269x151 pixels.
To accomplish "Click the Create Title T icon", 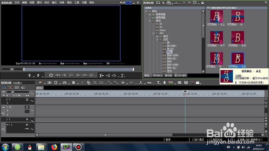I will (158, 83).
